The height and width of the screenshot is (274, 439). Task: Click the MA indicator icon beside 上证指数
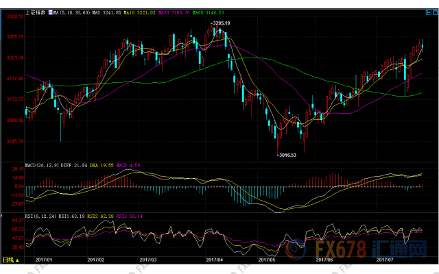coord(50,12)
